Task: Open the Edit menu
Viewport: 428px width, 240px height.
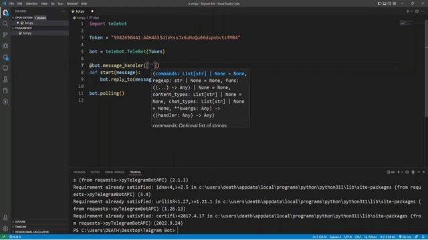Action: click(x=20, y=3)
